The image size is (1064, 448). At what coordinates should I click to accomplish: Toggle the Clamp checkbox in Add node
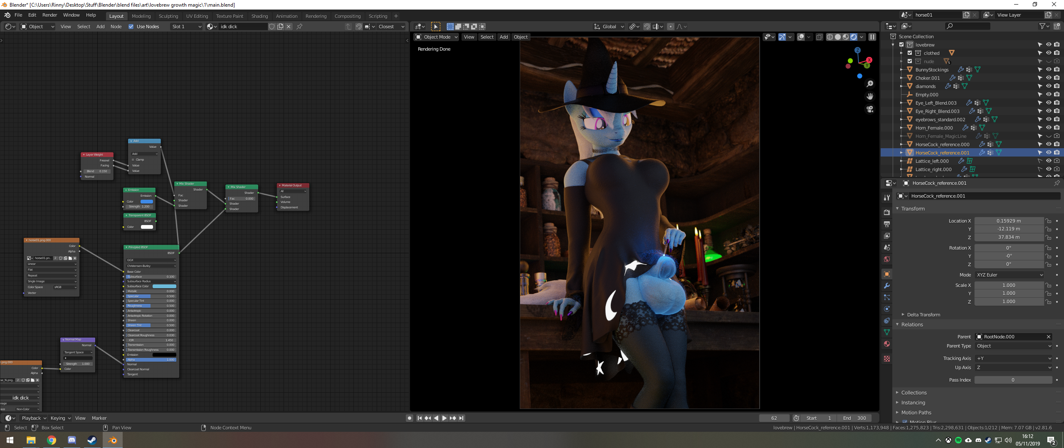[133, 159]
